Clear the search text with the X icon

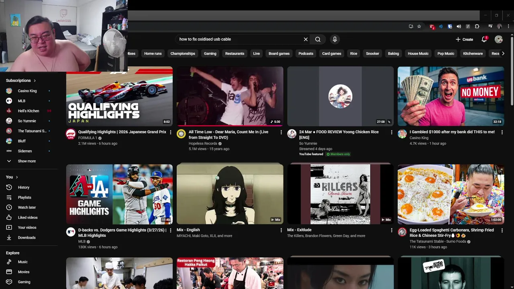click(306, 39)
